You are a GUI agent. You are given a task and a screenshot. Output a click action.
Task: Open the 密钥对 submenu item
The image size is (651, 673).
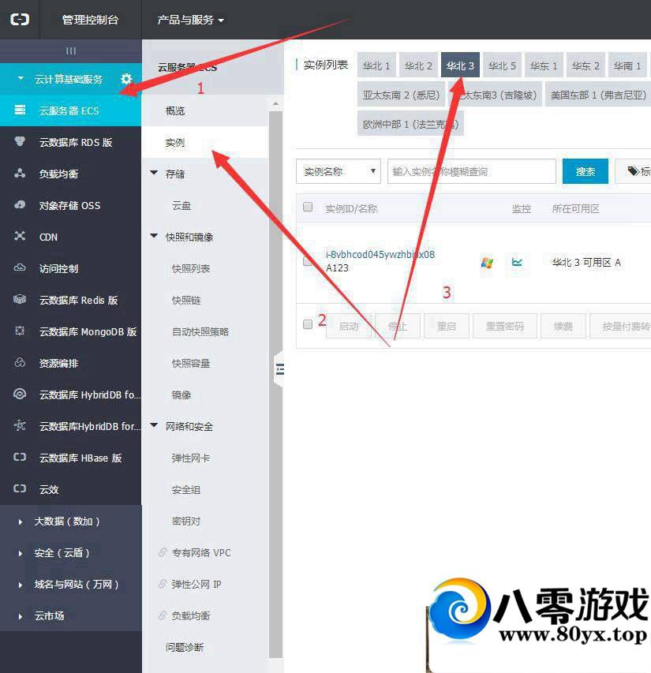[x=185, y=521]
